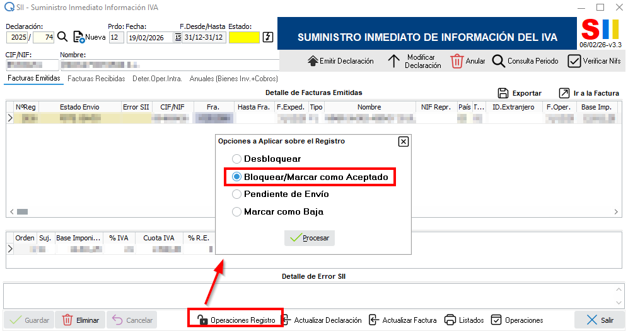
Task: Click the invoice grid horizontal scrollbar thumb
Action: tap(23, 212)
